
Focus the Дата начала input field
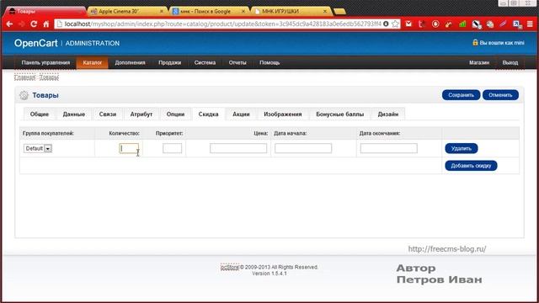tap(303, 148)
